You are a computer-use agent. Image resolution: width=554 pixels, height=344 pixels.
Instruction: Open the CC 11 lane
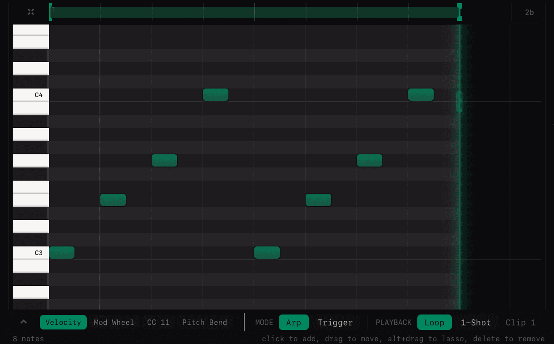[158, 322]
